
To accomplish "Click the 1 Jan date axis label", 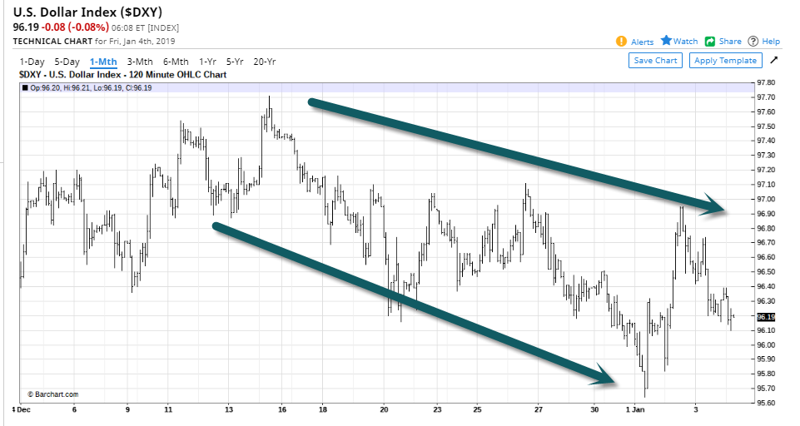I will (634, 409).
